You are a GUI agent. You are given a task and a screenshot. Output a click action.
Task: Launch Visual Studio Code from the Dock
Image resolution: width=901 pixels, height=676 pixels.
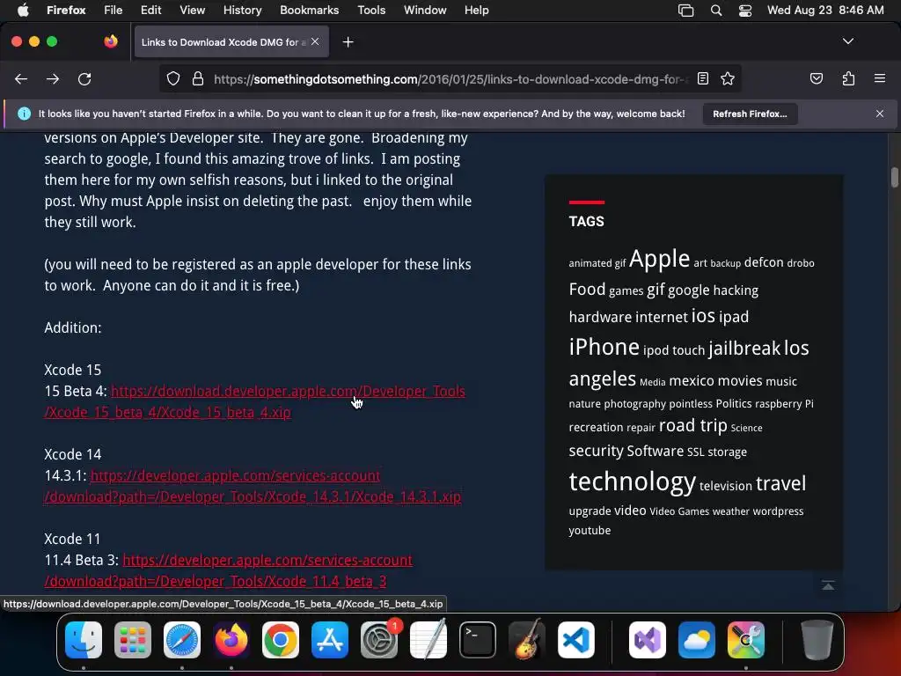[x=575, y=639]
